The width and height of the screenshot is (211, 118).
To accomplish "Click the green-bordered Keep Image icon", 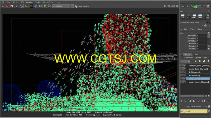I will tap(45, 6).
